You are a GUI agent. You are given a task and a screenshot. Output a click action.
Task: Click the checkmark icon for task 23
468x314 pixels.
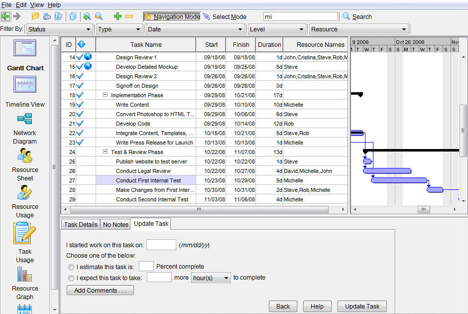(80, 143)
